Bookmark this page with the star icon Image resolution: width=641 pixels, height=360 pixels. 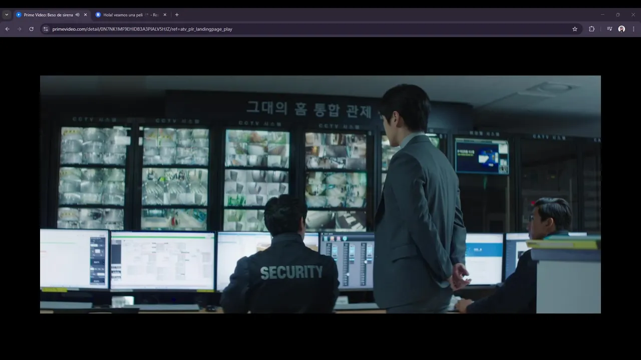(575, 29)
